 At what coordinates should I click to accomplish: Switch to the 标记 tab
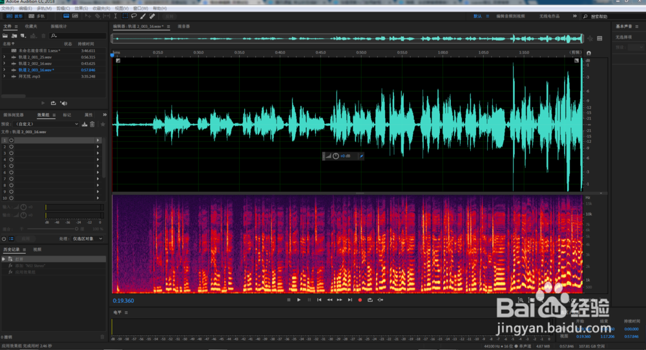[67, 115]
